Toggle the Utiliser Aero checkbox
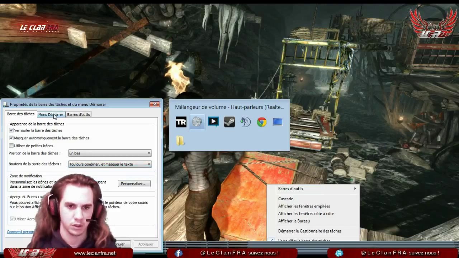Viewport: 459px width, 258px height. click(12, 219)
